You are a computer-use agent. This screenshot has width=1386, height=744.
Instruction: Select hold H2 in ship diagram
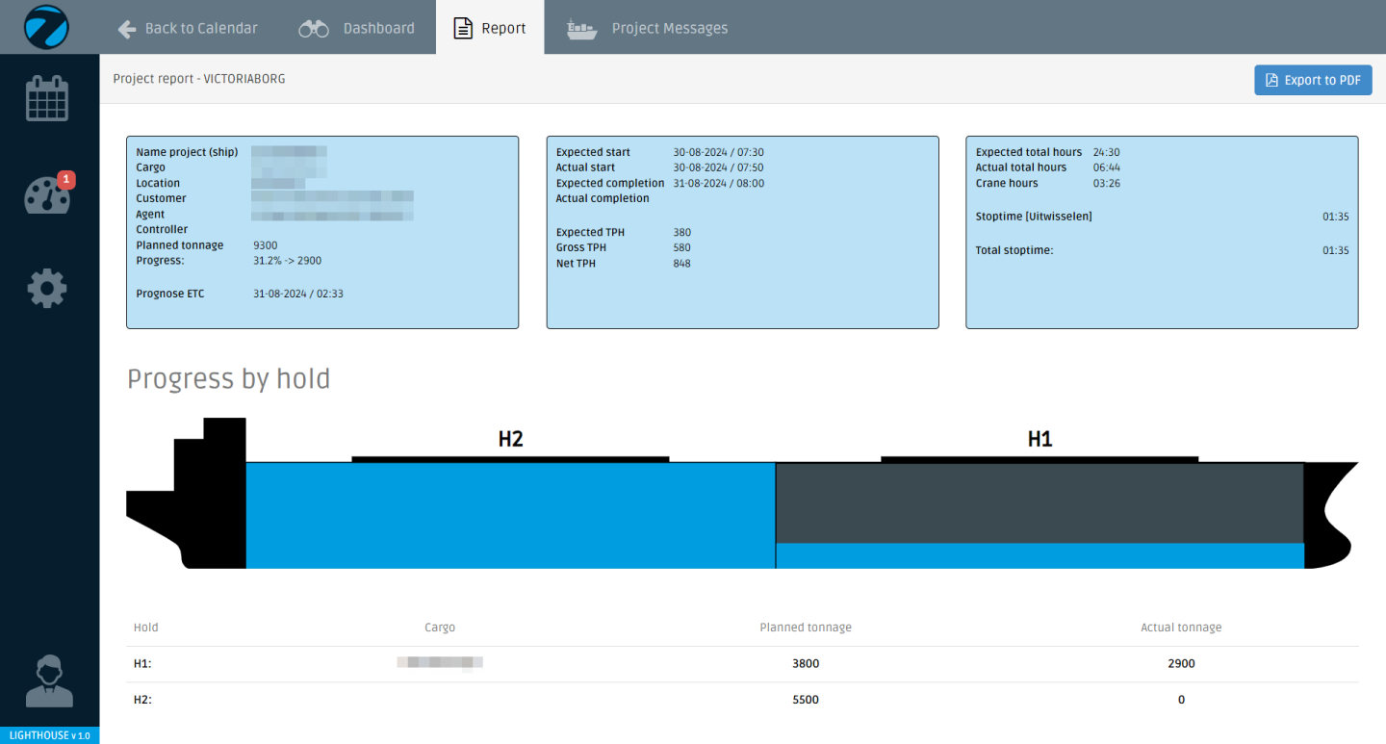click(510, 515)
